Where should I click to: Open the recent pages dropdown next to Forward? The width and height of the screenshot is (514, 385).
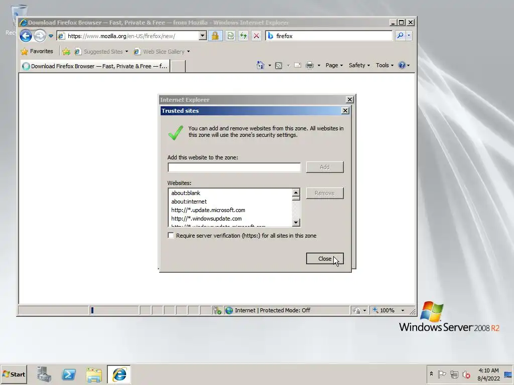click(51, 36)
